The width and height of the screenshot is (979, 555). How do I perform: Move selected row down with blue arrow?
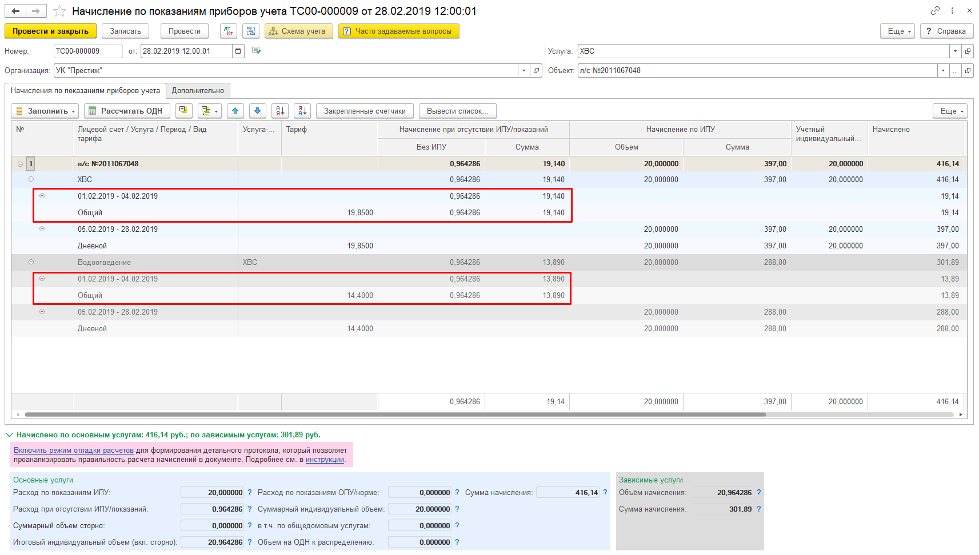tap(258, 111)
